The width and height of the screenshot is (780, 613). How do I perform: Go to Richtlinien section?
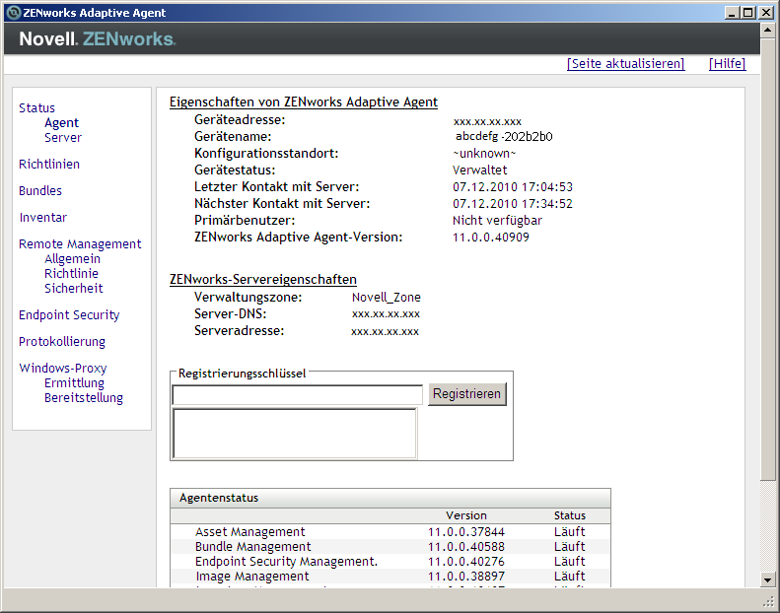click(49, 165)
